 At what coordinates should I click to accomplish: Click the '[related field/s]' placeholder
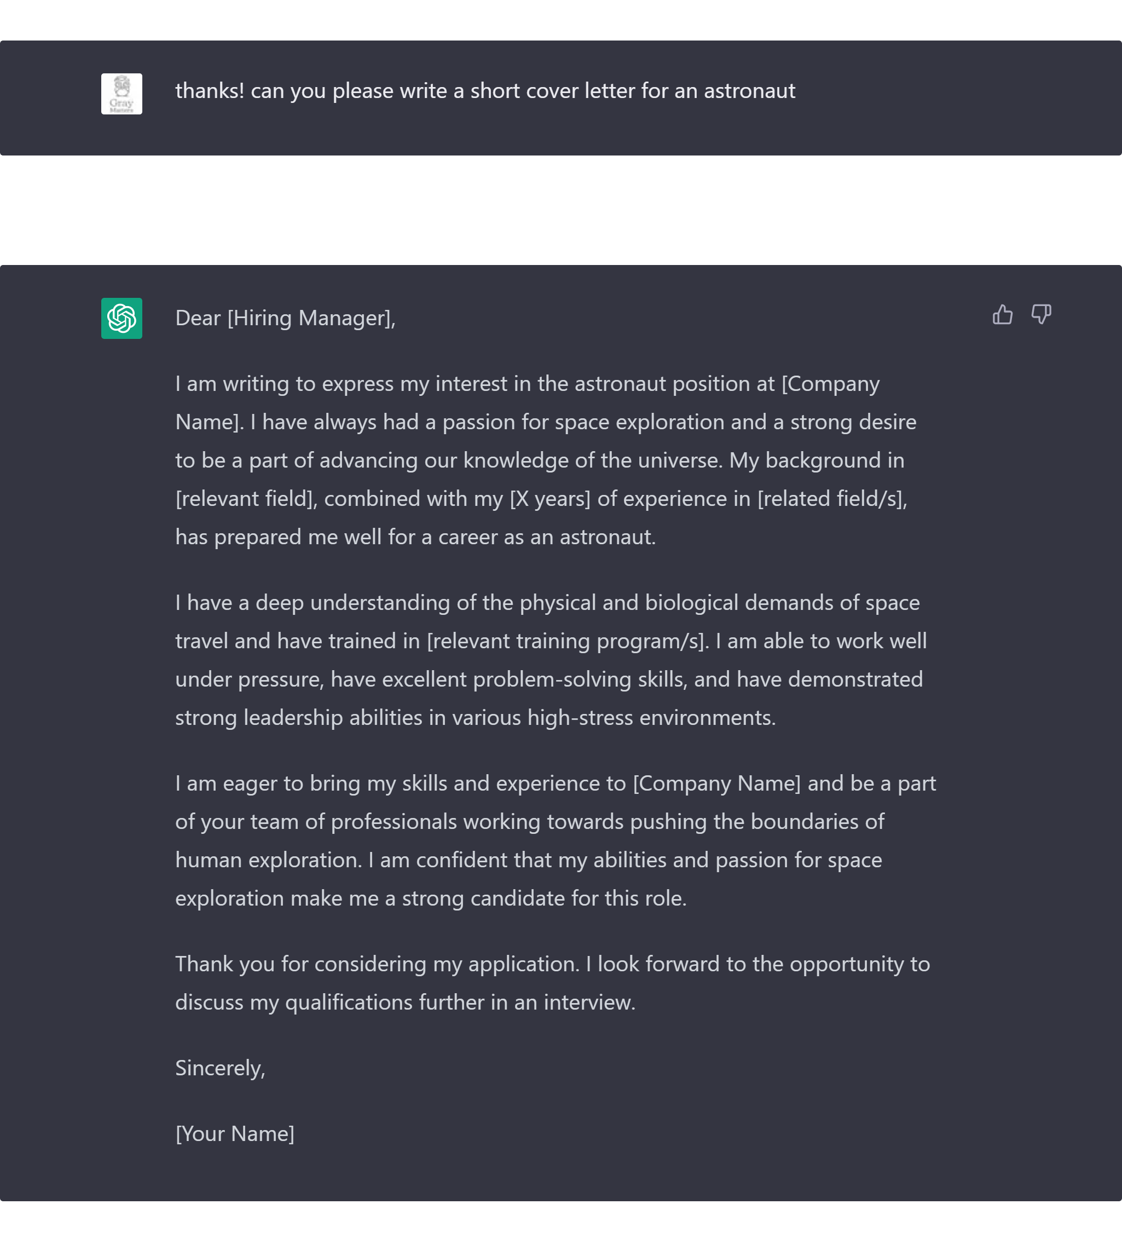click(x=831, y=499)
